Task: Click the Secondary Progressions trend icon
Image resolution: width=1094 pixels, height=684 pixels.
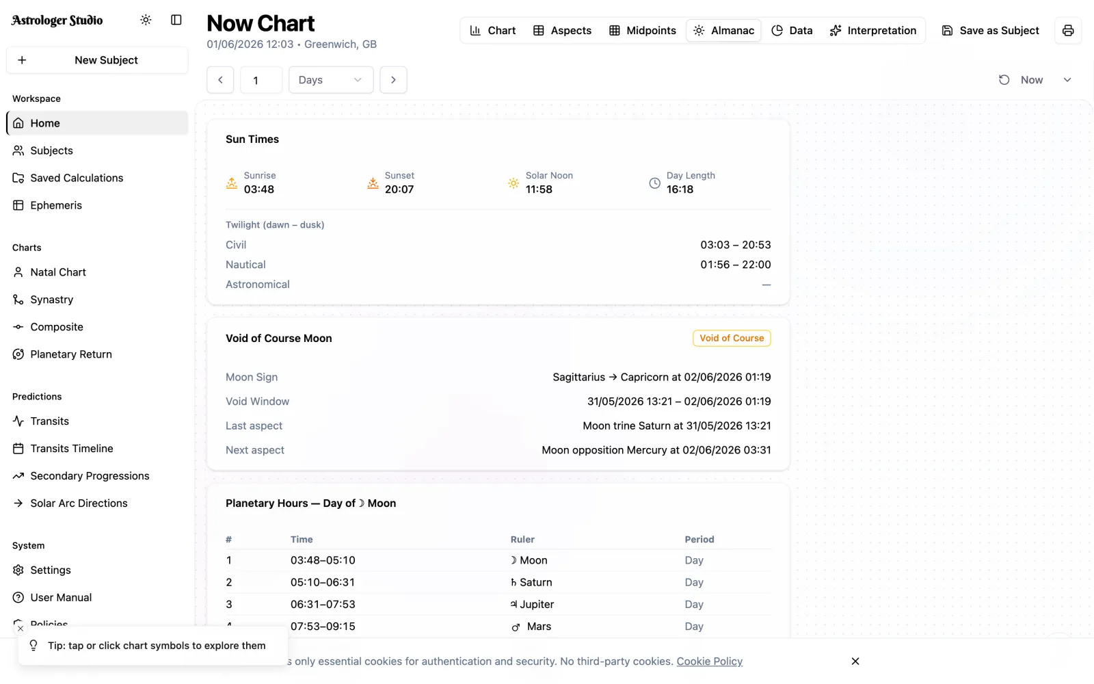Action: coord(18,476)
